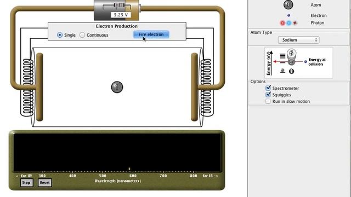Click the 'Atom Type' label
The height and width of the screenshot is (197, 351).
[261, 32]
